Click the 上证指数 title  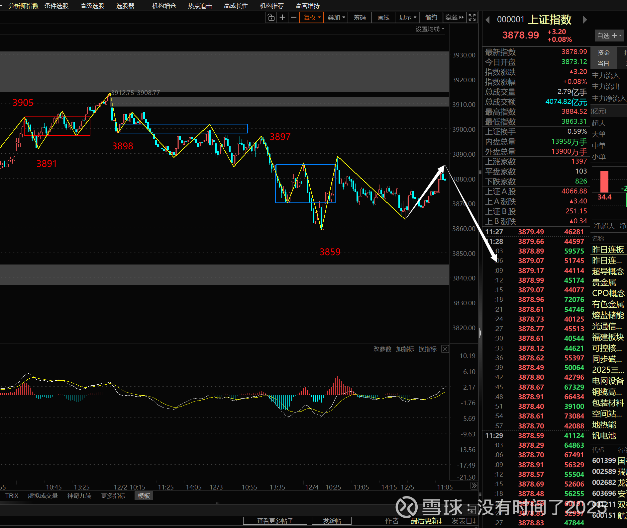pyautogui.click(x=550, y=20)
